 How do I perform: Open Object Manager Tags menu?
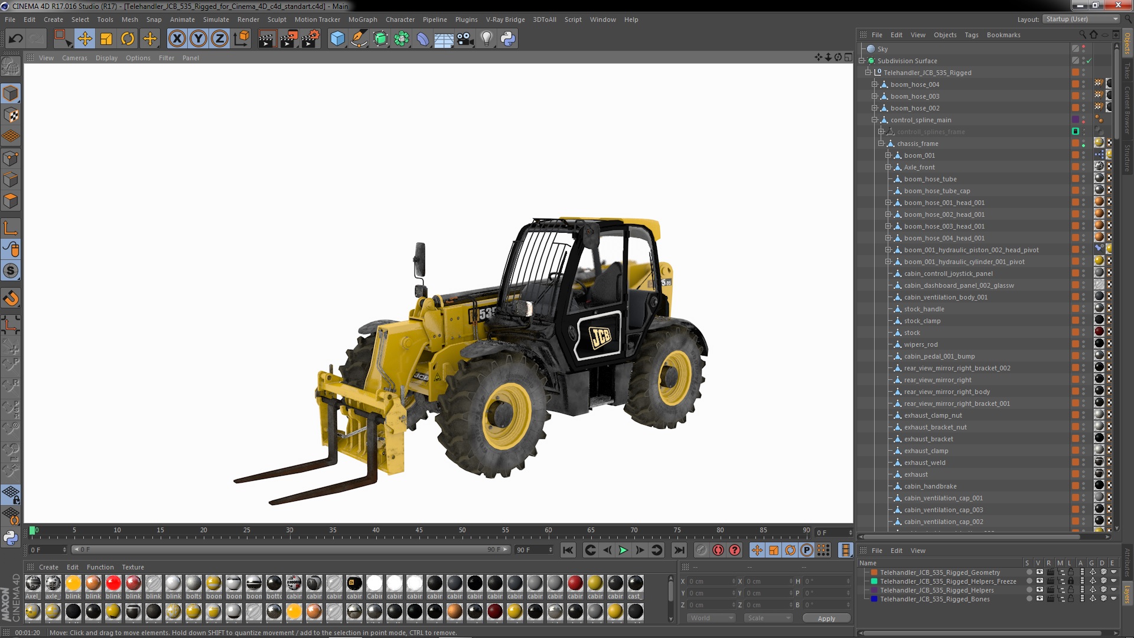pyautogui.click(x=971, y=35)
